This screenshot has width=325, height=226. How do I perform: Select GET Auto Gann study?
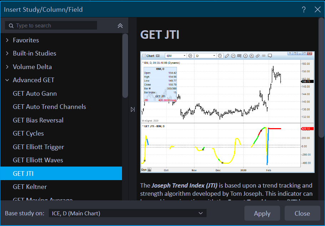(61, 94)
